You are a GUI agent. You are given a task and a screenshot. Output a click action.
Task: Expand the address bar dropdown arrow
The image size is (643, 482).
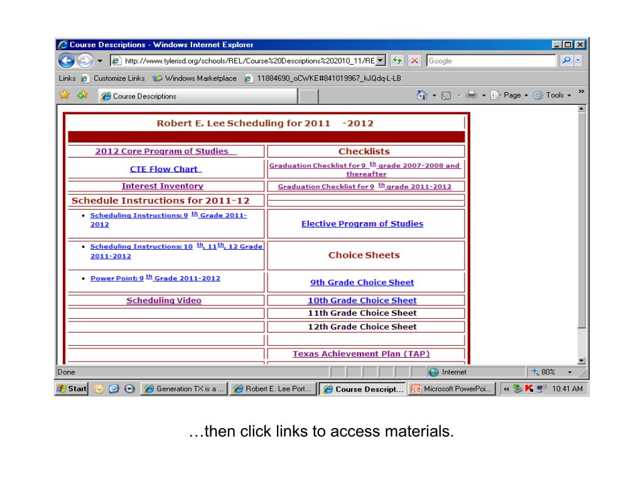click(381, 61)
